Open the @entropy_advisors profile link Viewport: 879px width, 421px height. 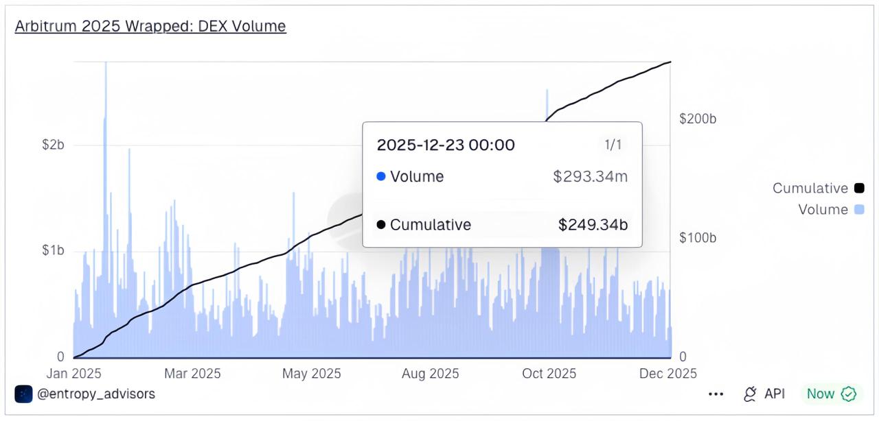tap(95, 394)
